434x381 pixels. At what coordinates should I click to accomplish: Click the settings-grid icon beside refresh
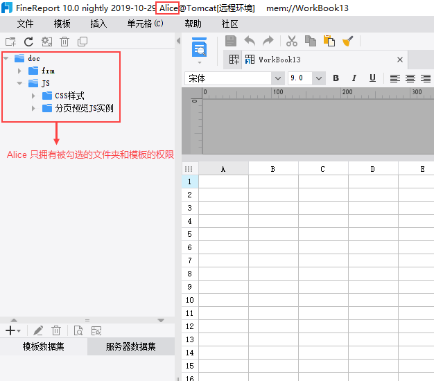click(x=46, y=42)
